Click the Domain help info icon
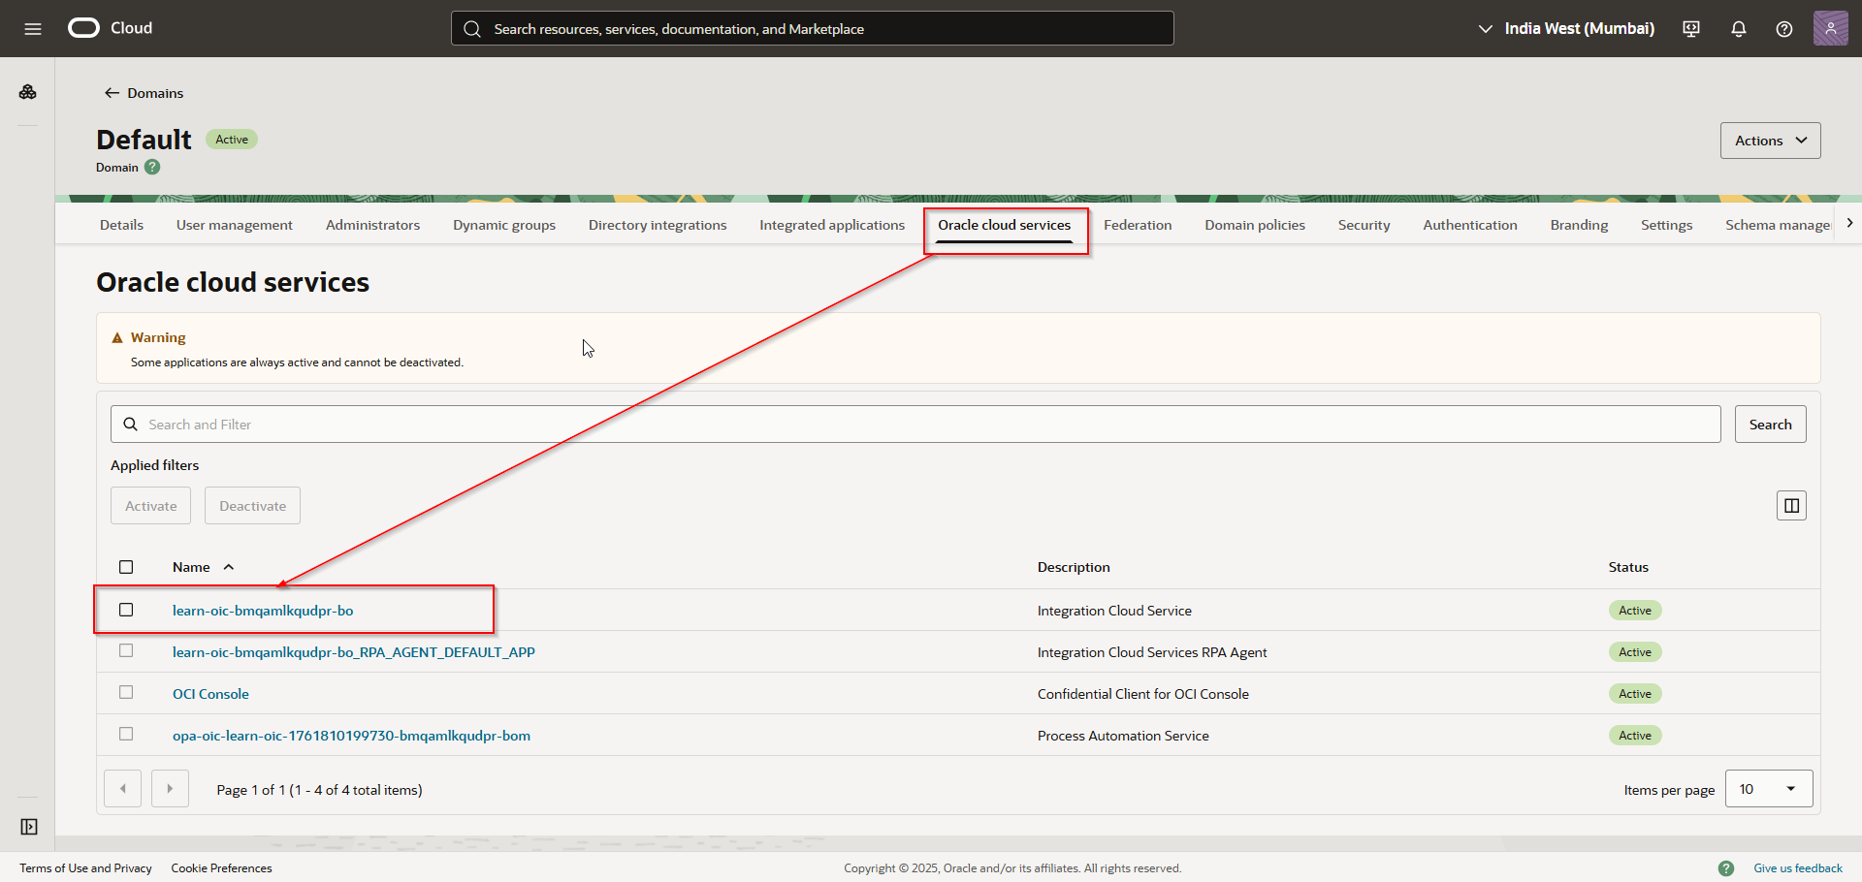The width and height of the screenshot is (1862, 882). (x=152, y=168)
